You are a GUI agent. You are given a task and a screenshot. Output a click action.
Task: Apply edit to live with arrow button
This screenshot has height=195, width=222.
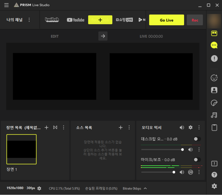103,36
